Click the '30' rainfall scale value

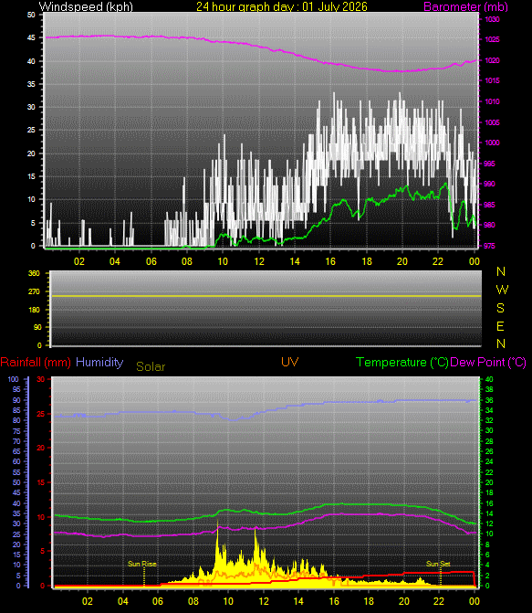point(41,379)
